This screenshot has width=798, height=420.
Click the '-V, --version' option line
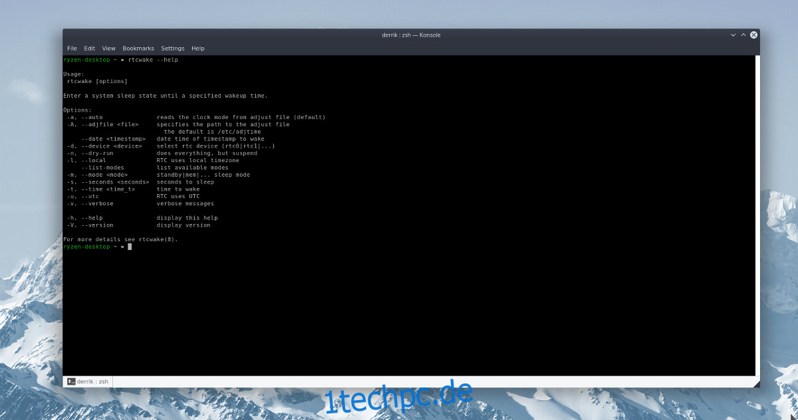(138, 225)
